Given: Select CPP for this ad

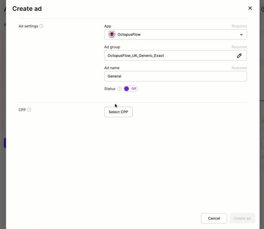Looking at the screenshot, I should pyautogui.click(x=118, y=112).
